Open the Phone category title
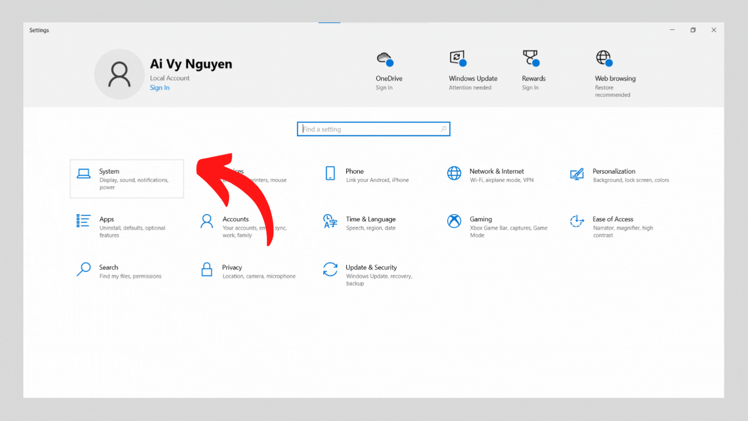The width and height of the screenshot is (748, 421). pyautogui.click(x=355, y=171)
